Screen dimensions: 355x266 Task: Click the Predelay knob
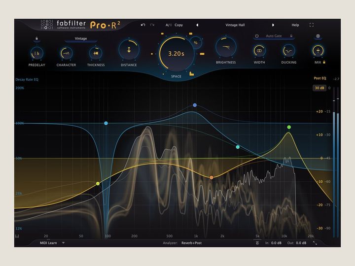coord(36,53)
